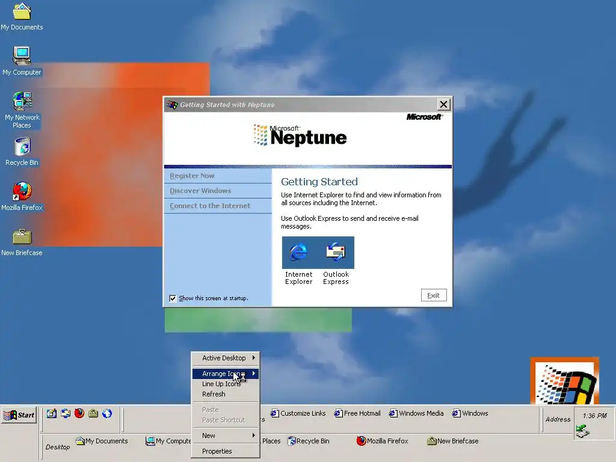Screen dimensions: 616x462
Task: Open the Windows link in Links toolbar
Action: point(470,413)
